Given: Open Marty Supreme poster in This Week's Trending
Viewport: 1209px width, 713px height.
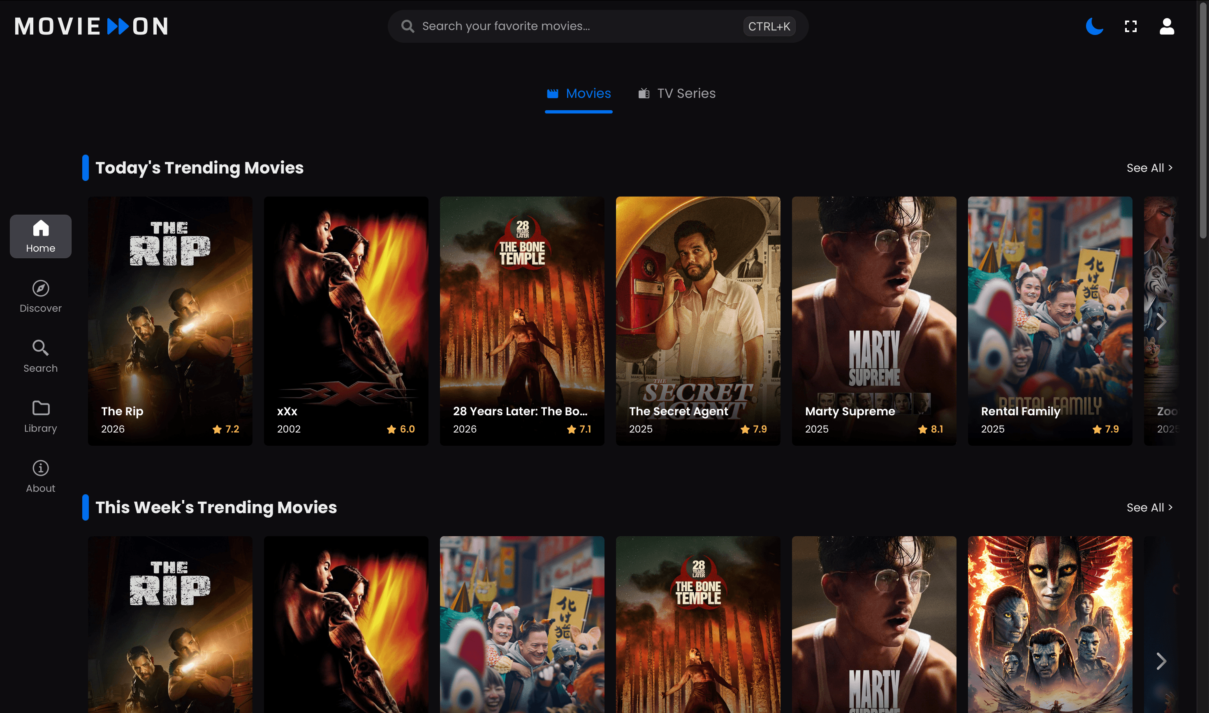Looking at the screenshot, I should click(x=874, y=625).
